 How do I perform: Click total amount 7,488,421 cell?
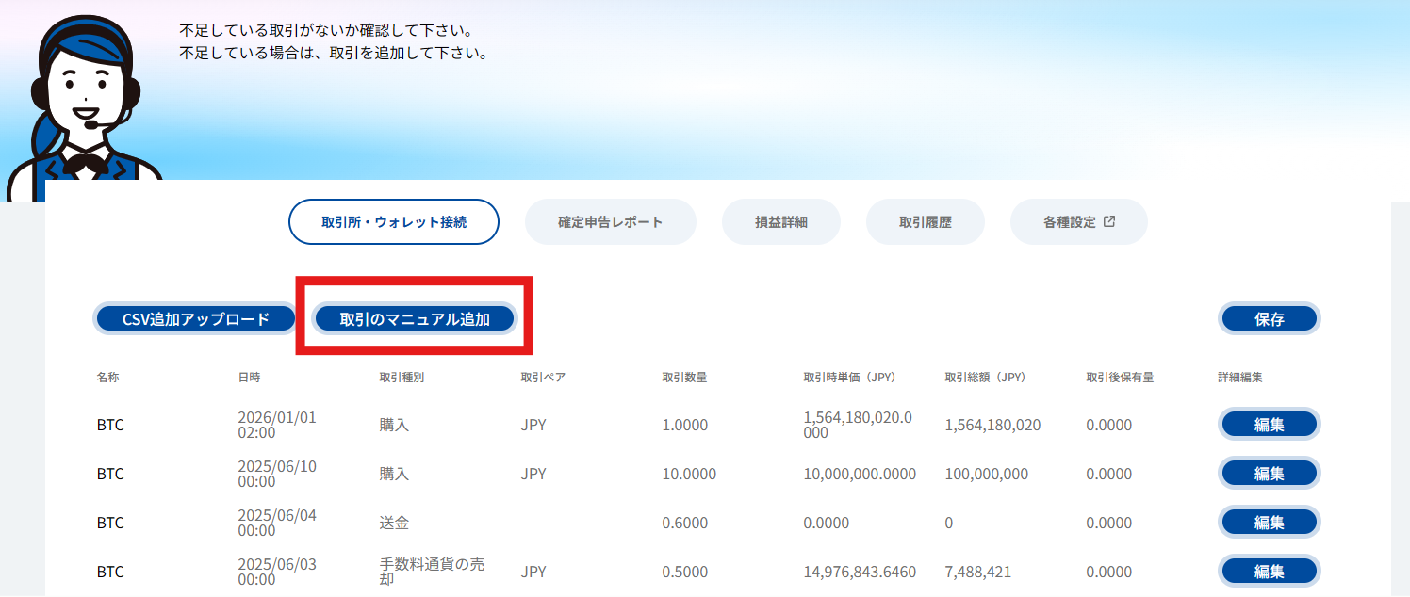coord(977,572)
